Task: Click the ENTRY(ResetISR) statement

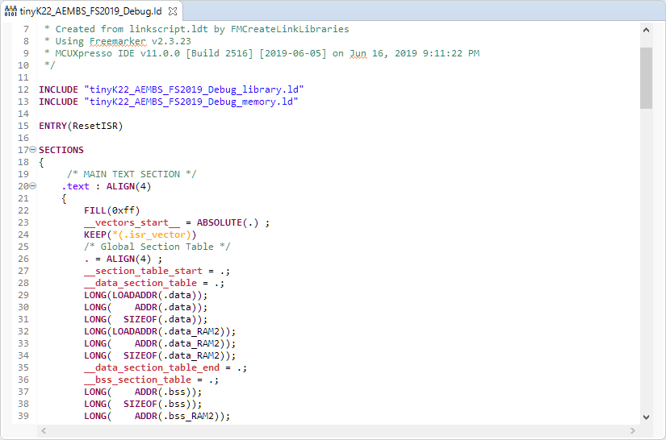Action: (81, 126)
